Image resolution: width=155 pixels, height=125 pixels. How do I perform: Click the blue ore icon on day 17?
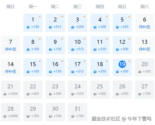click(x=73, y=72)
